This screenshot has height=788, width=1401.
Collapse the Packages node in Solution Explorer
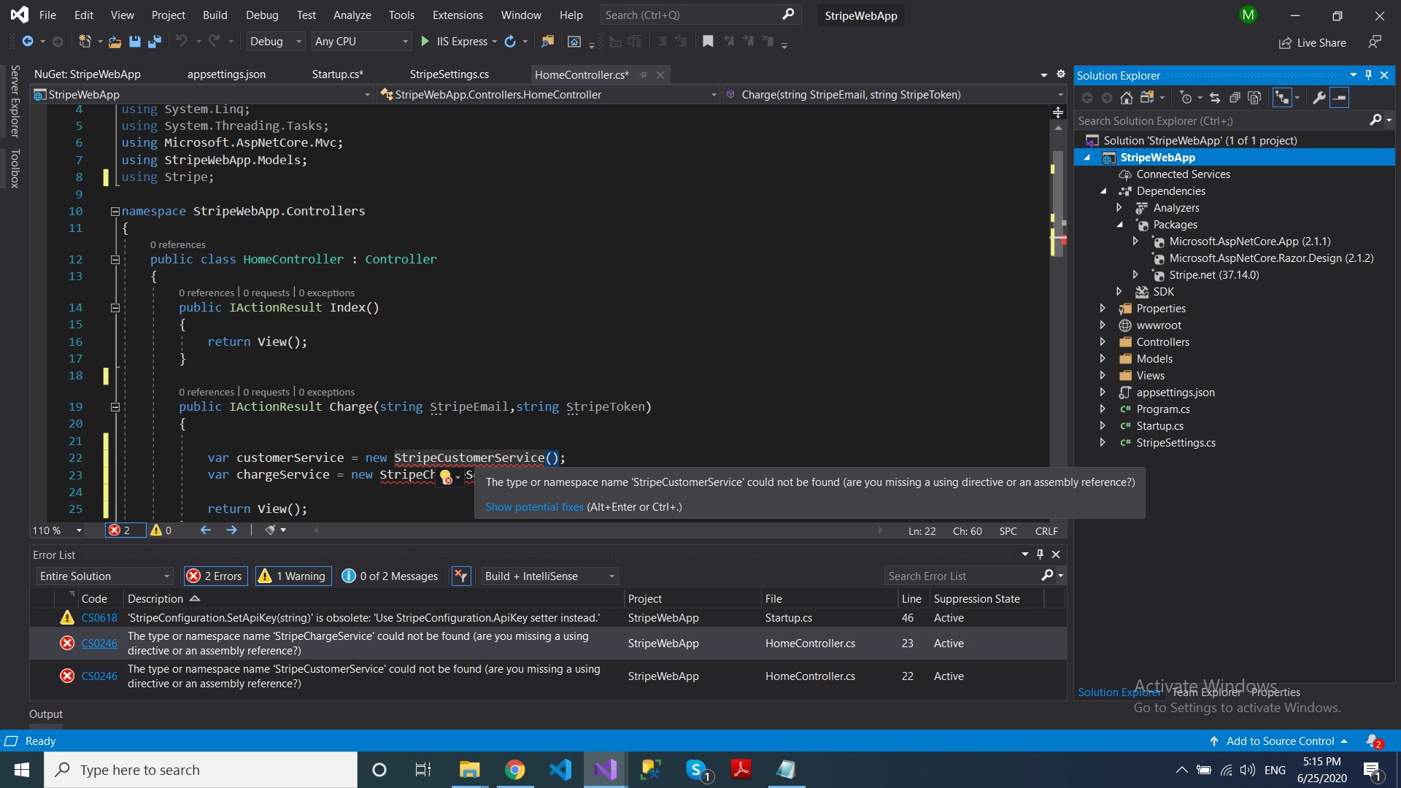pyautogui.click(x=1119, y=225)
